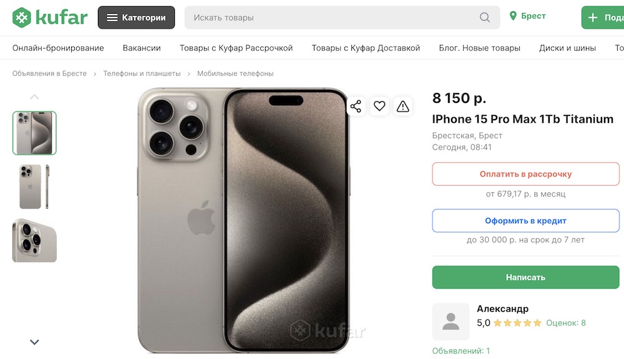Report listing via warning triangle icon
Screen dimensions: 624x359
pos(403,107)
